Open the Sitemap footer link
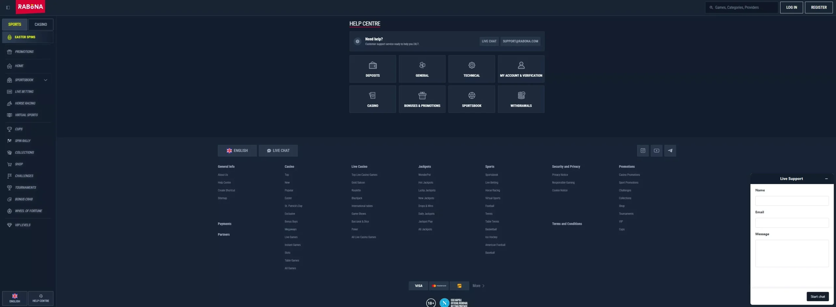The height and width of the screenshot is (307, 836). point(222,198)
